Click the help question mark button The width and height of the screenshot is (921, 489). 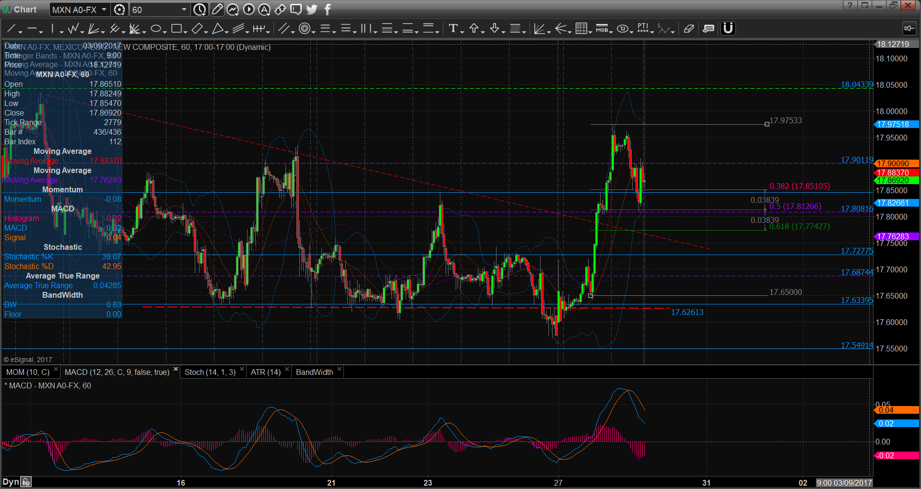pos(850,5)
